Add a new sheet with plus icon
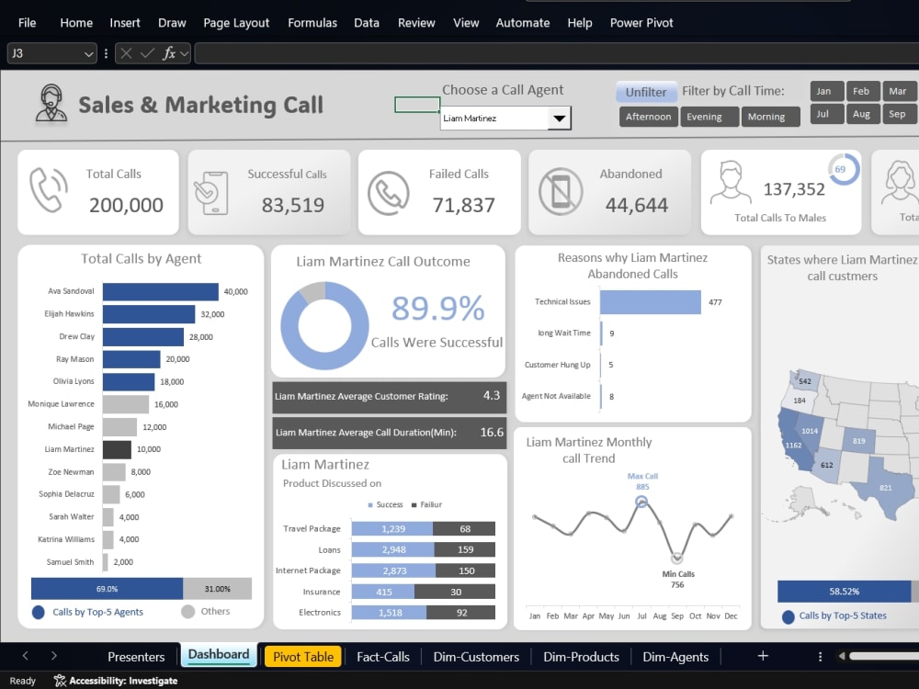 pyautogui.click(x=763, y=656)
